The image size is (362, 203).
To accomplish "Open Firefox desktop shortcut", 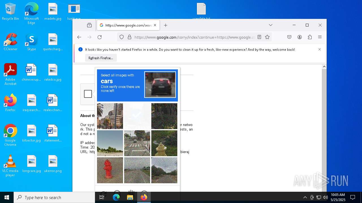I will pos(10,103).
